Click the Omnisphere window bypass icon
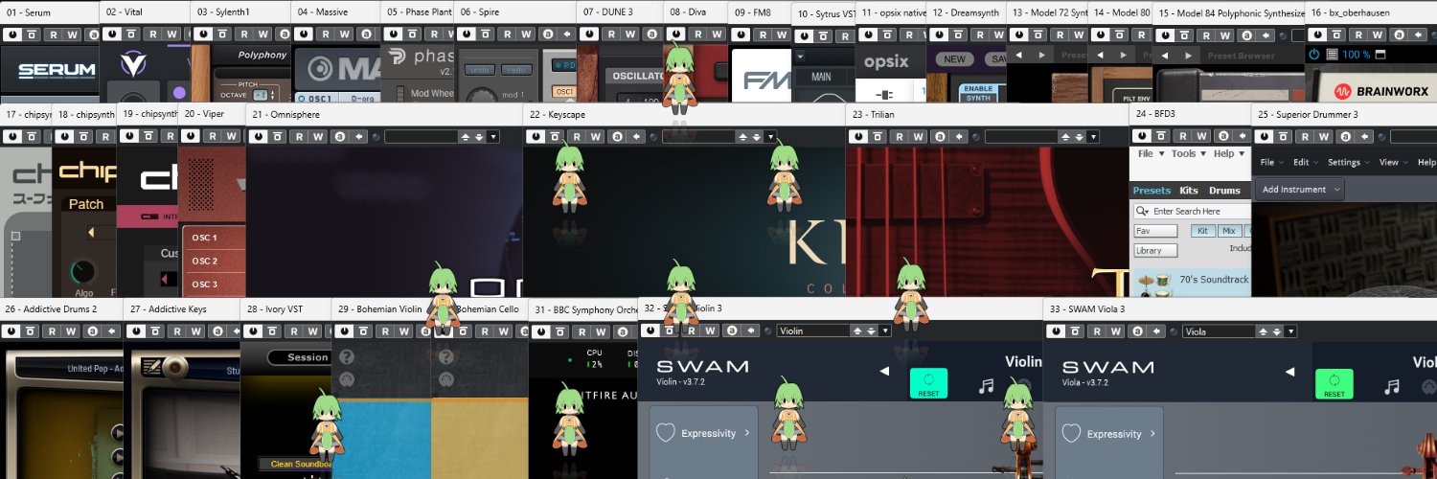Viewport: 1437px width, 479px height. [x=276, y=136]
